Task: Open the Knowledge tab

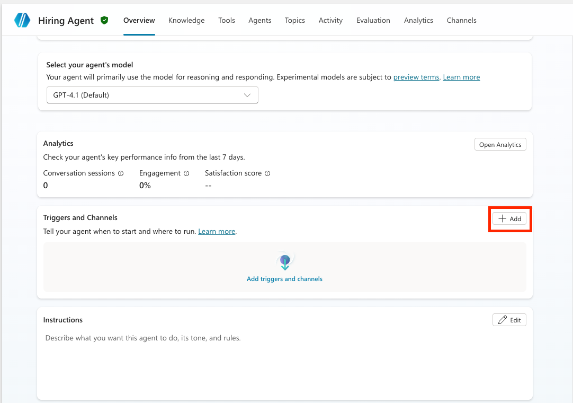Action: click(x=186, y=21)
